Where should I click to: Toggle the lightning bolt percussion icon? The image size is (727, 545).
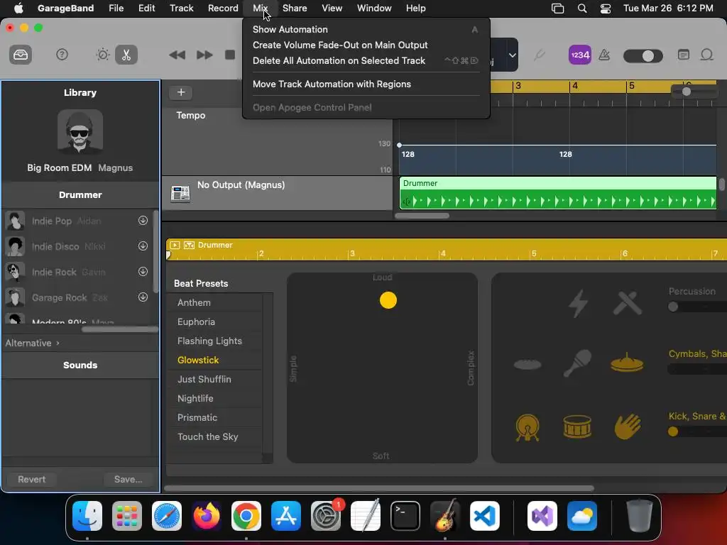point(578,304)
